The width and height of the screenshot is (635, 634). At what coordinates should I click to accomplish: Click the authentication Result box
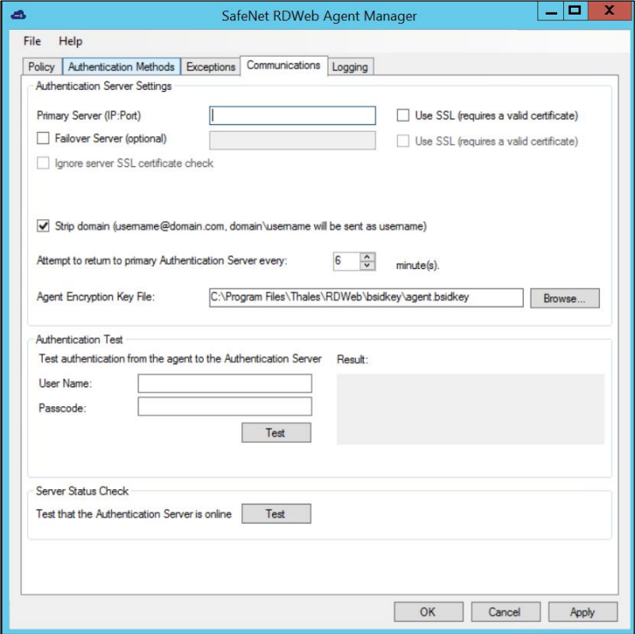471,409
